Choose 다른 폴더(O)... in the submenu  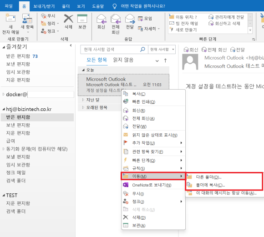click(224, 177)
